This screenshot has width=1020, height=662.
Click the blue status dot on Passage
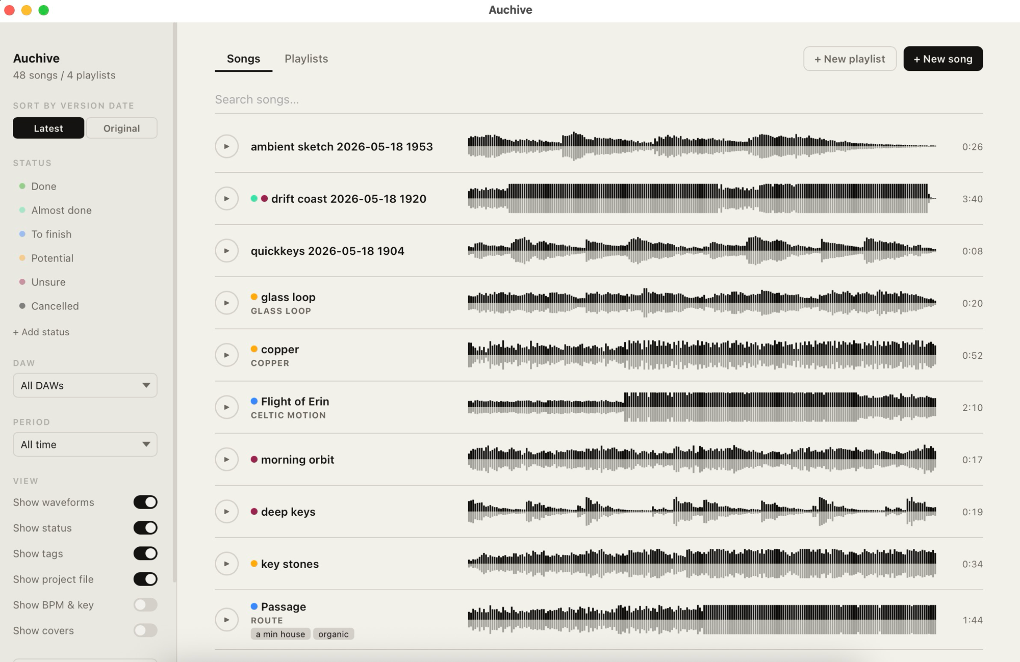pos(254,606)
